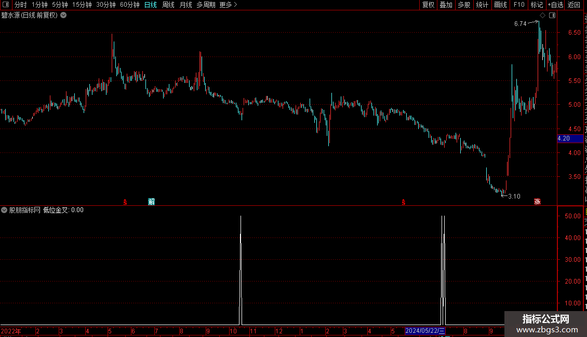The height and width of the screenshot is (337, 587).
Task: Select the 5分钟 period
Action: coord(60,5)
